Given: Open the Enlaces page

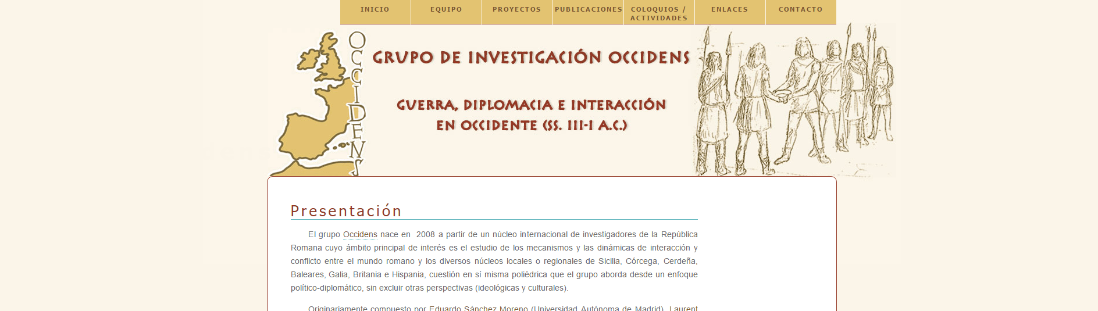Looking at the screenshot, I should [x=730, y=10].
